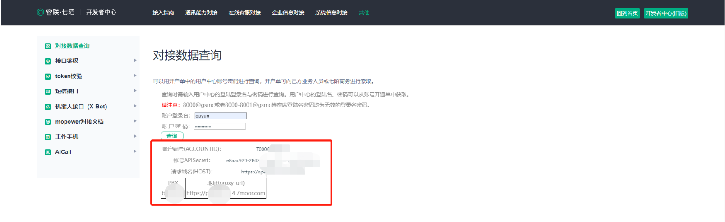Click the AICall sidebar icon
725x222 pixels.
48,152
